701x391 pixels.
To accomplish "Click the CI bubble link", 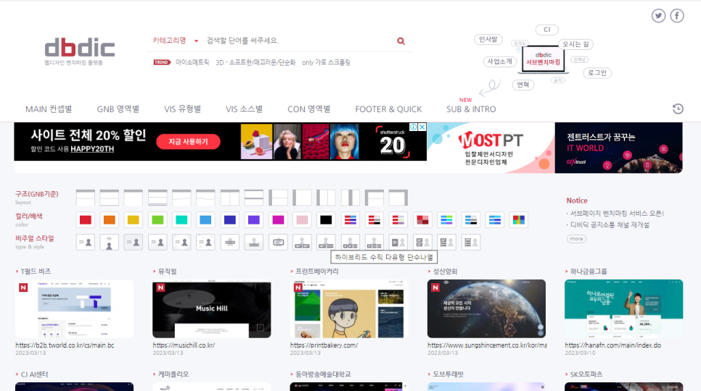I will click(546, 30).
